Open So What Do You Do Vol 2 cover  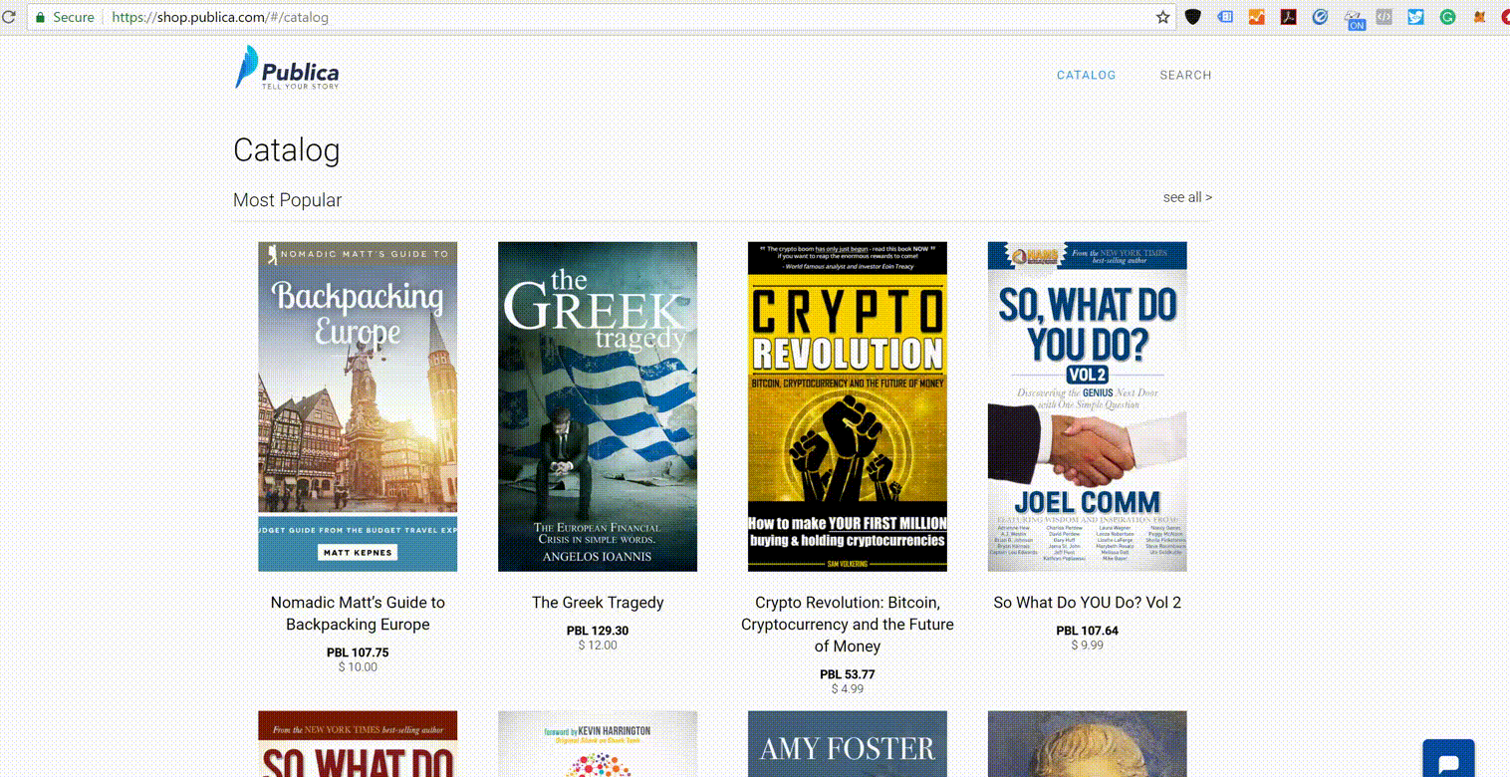tap(1088, 406)
